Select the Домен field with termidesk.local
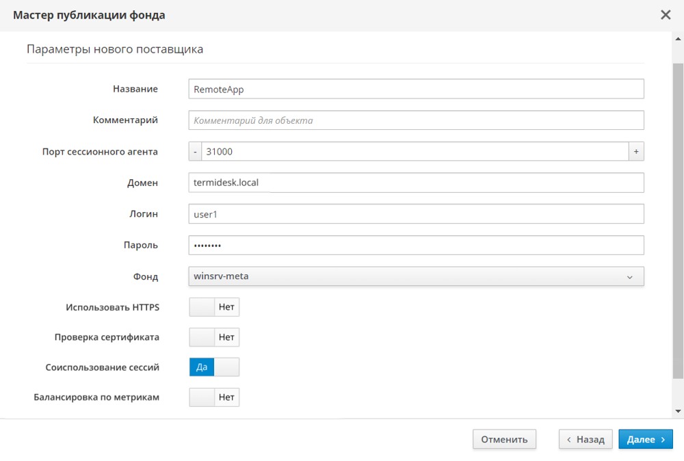The height and width of the screenshot is (461, 684). (x=415, y=183)
